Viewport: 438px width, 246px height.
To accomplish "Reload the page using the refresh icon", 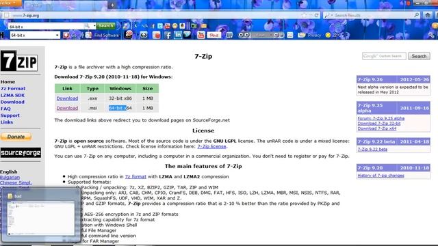I will coord(316,15).
